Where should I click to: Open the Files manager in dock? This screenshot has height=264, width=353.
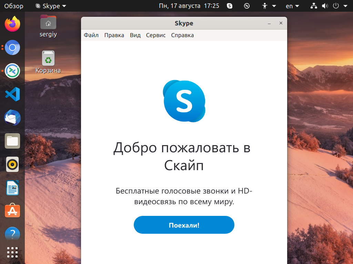click(x=12, y=141)
